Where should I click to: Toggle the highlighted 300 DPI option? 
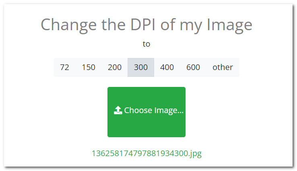pyautogui.click(x=141, y=68)
